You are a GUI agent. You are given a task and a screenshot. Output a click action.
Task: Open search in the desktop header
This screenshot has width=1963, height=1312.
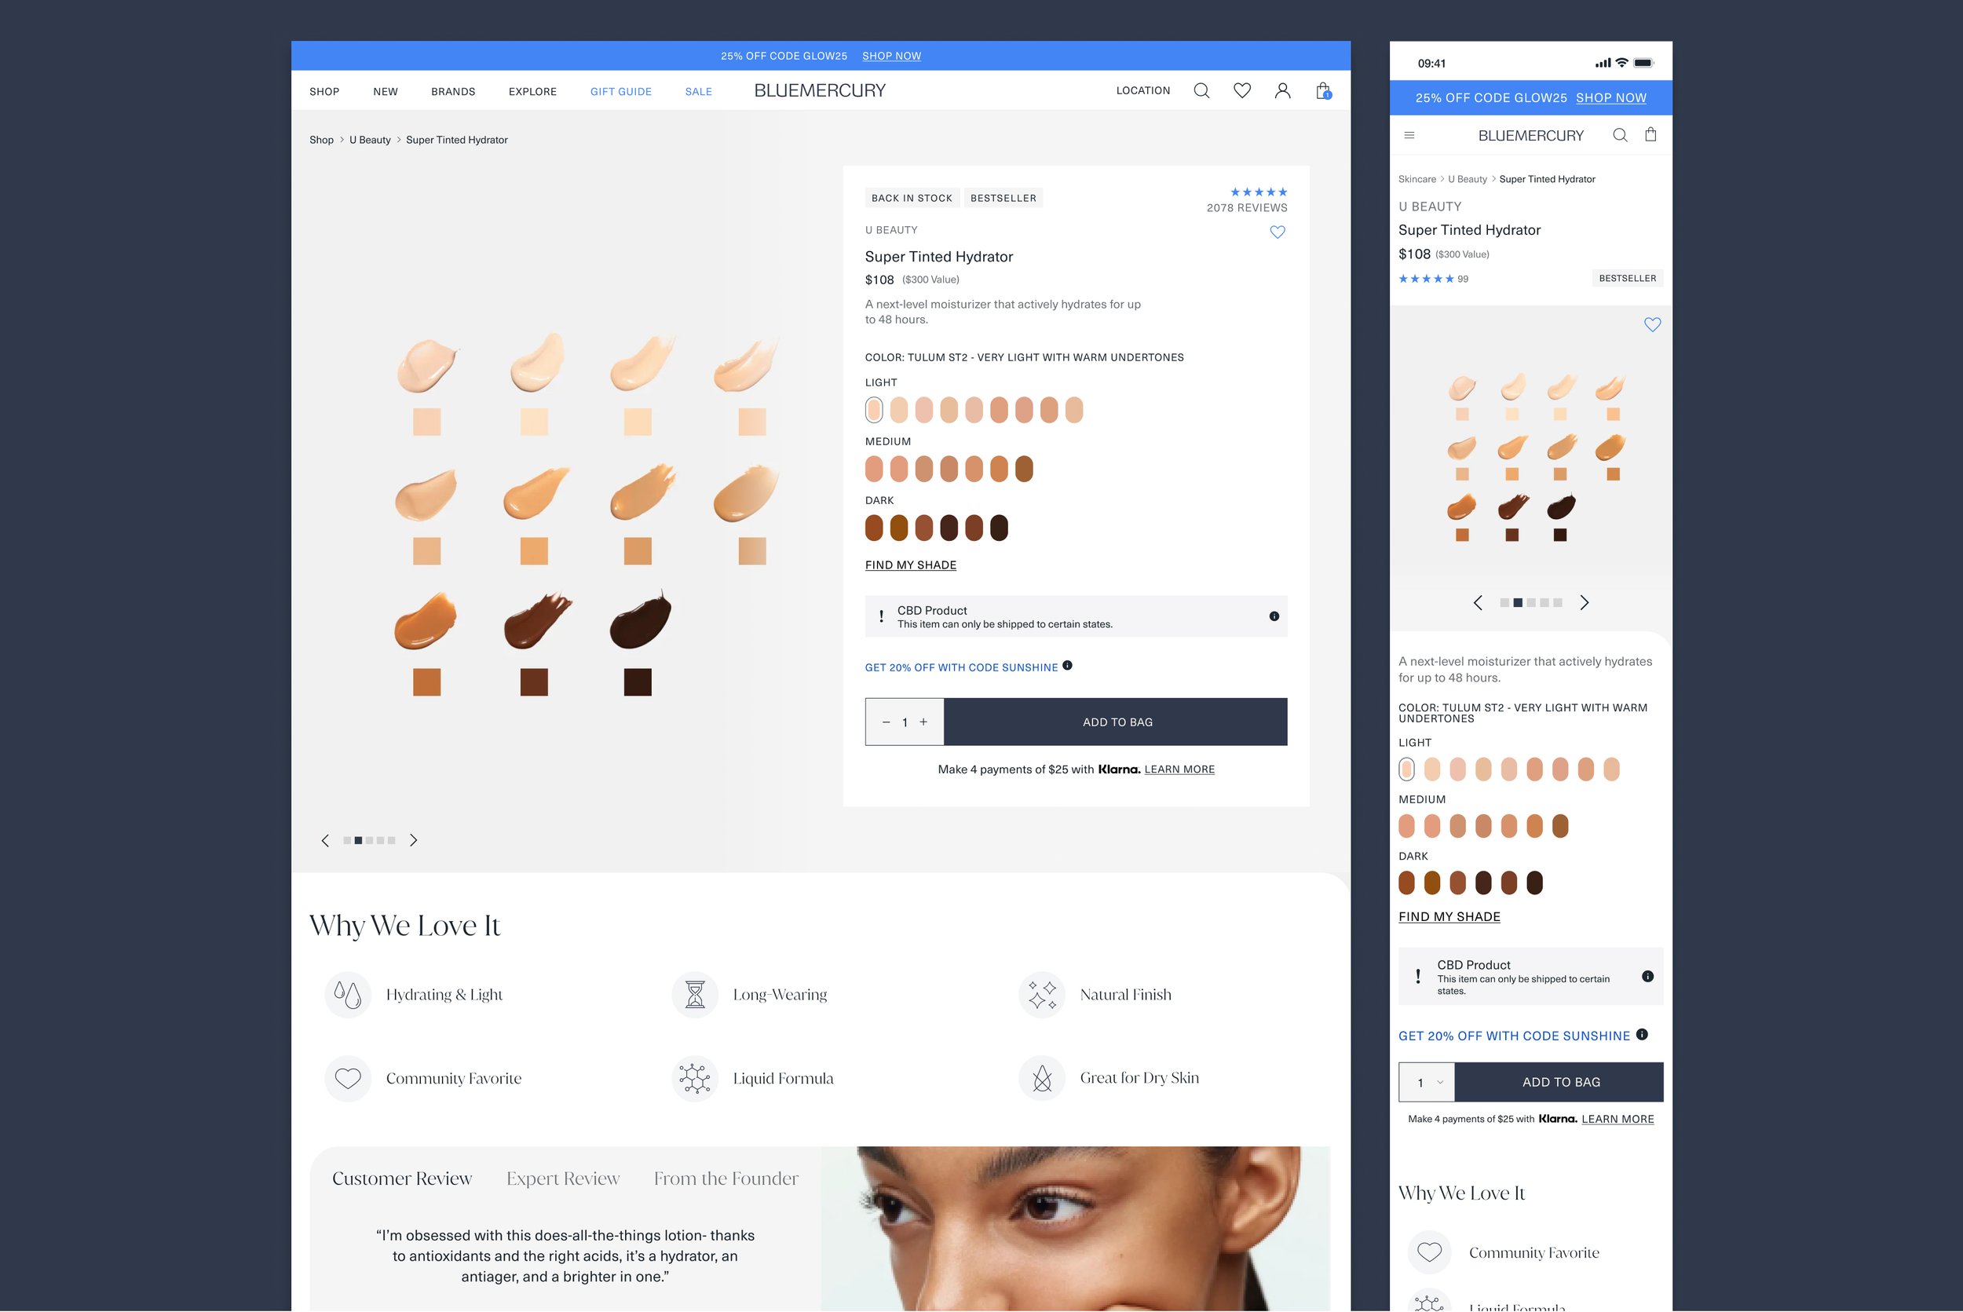tap(1201, 90)
